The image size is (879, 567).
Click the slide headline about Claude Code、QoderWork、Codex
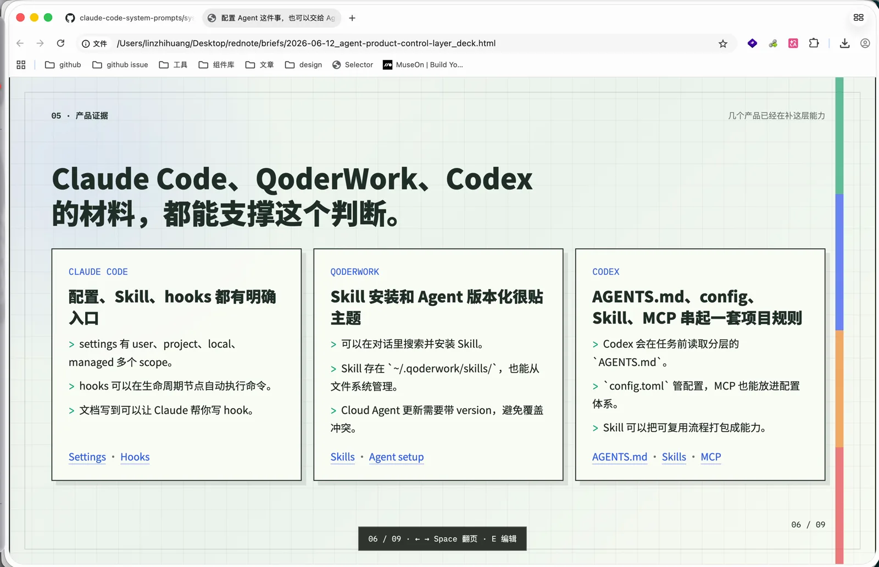pyautogui.click(x=292, y=196)
